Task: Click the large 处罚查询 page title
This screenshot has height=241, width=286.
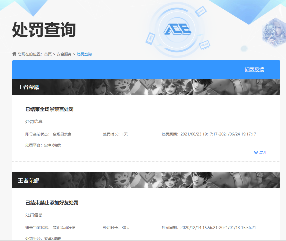Action: pos(44,29)
